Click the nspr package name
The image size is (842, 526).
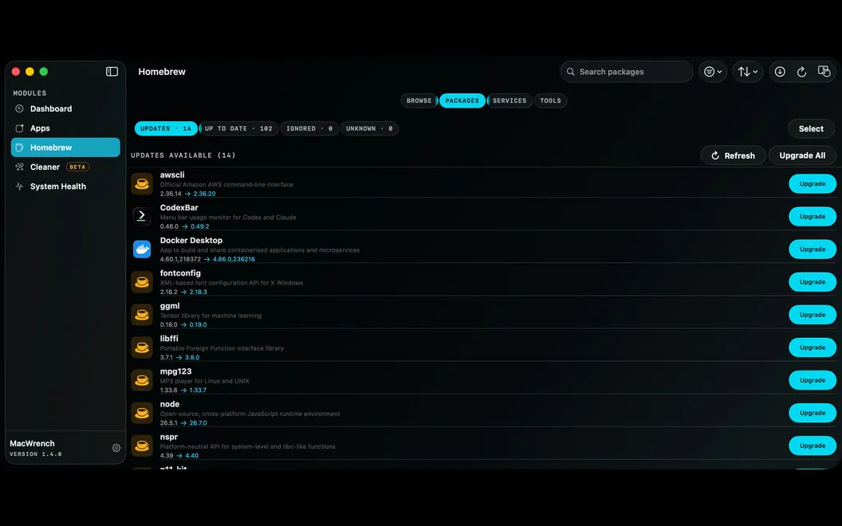click(168, 437)
